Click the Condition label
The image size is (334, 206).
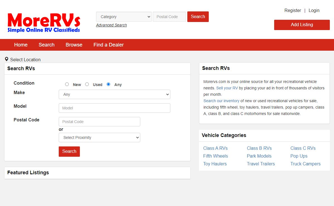coord(24,83)
